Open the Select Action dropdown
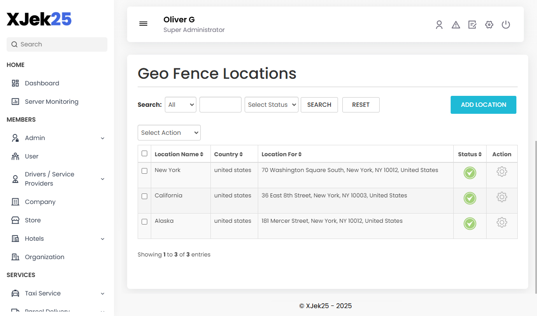 (x=169, y=132)
